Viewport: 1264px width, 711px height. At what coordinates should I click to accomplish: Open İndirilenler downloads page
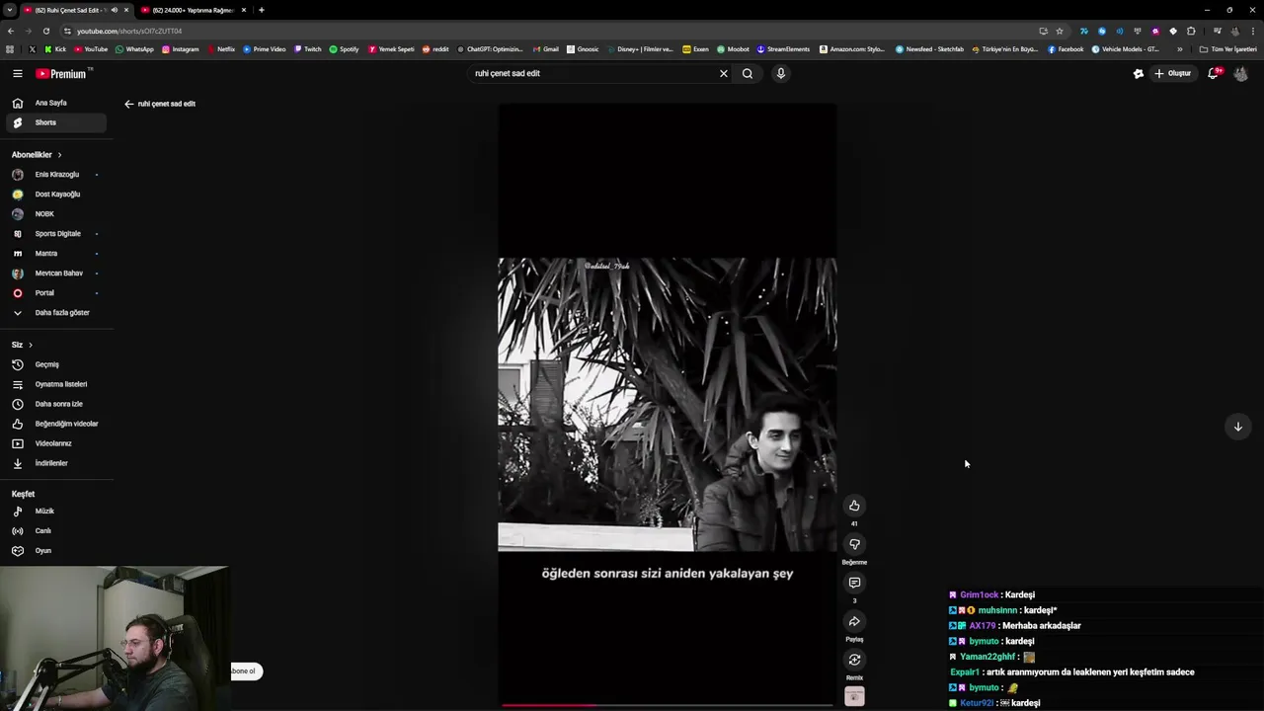pyautogui.click(x=55, y=463)
